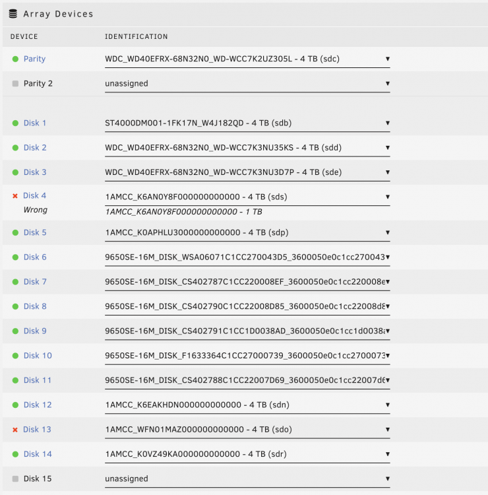The height and width of the screenshot is (495, 488).
Task: Open the Disk 1 link
Action: tap(35, 123)
